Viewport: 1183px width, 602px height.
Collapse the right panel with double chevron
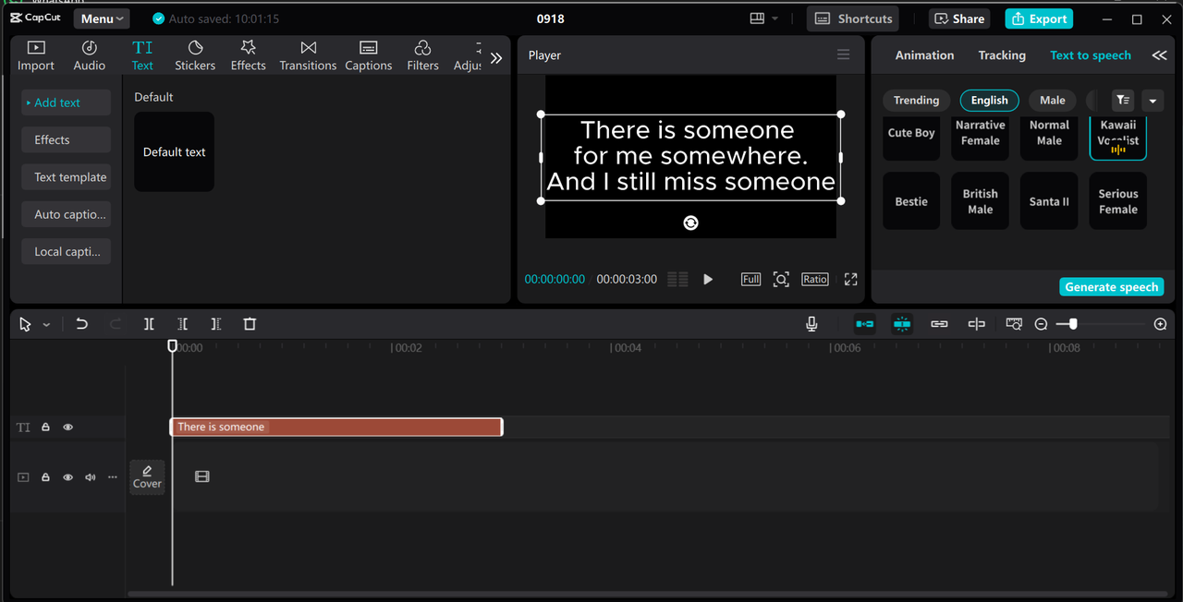1159,55
